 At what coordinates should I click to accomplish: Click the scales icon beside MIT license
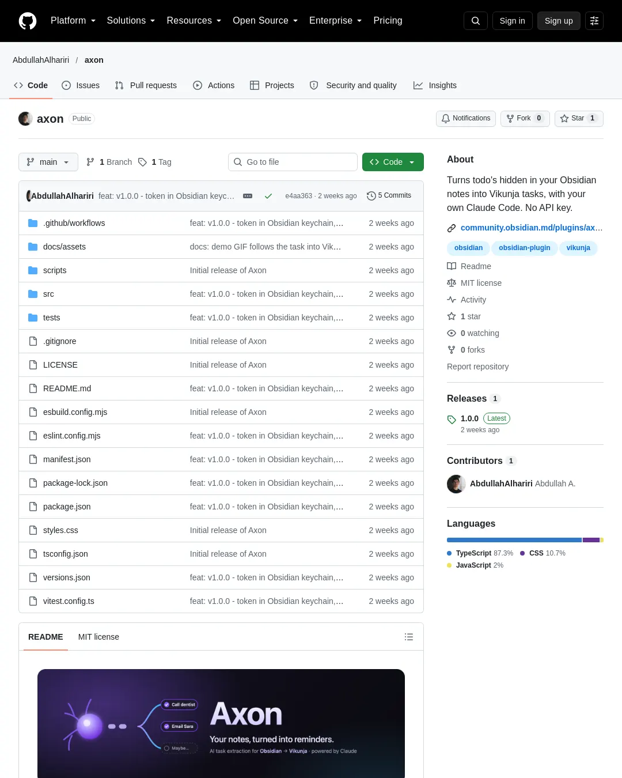tap(452, 283)
